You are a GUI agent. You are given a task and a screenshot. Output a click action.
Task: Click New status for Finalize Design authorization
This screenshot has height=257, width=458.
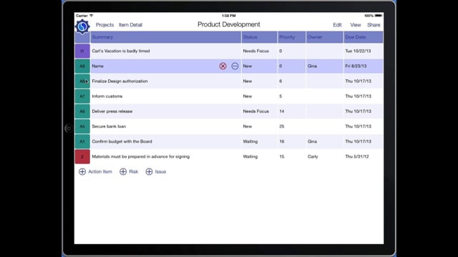pyautogui.click(x=247, y=81)
